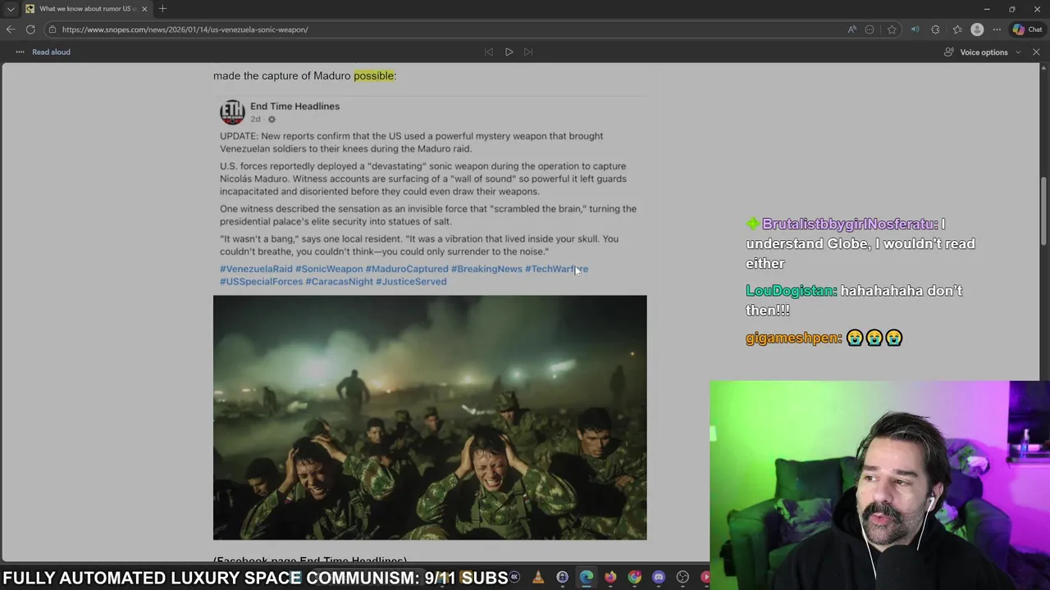Open Discord from the taskbar

tap(658, 578)
